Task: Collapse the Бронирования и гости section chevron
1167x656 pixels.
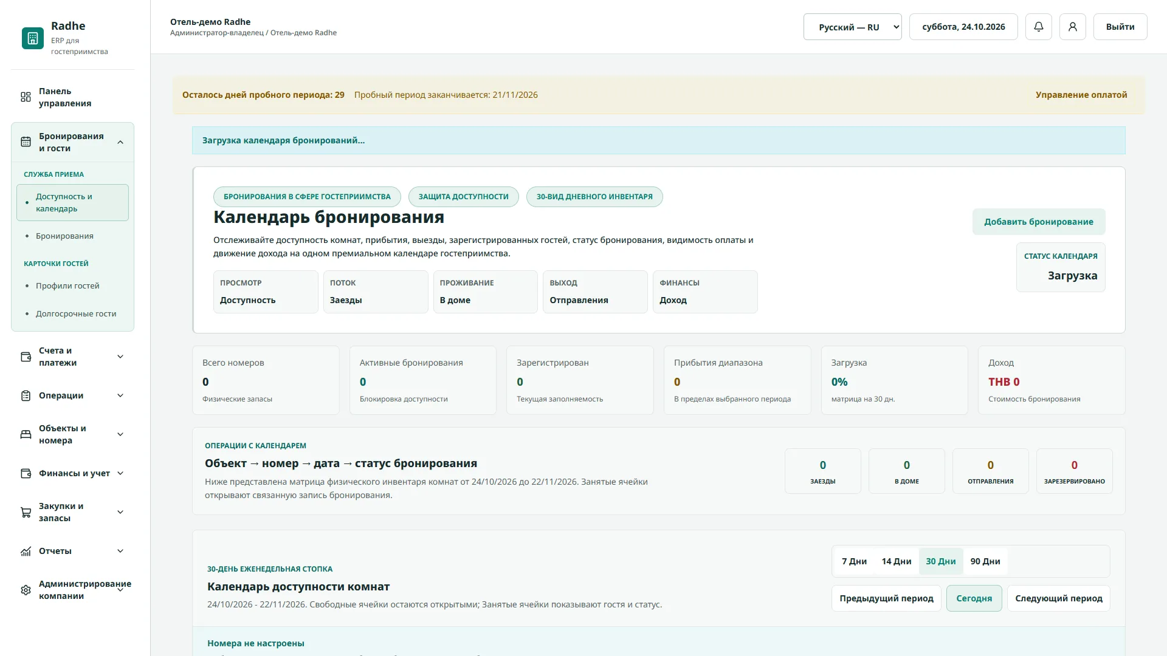Action: point(120,142)
